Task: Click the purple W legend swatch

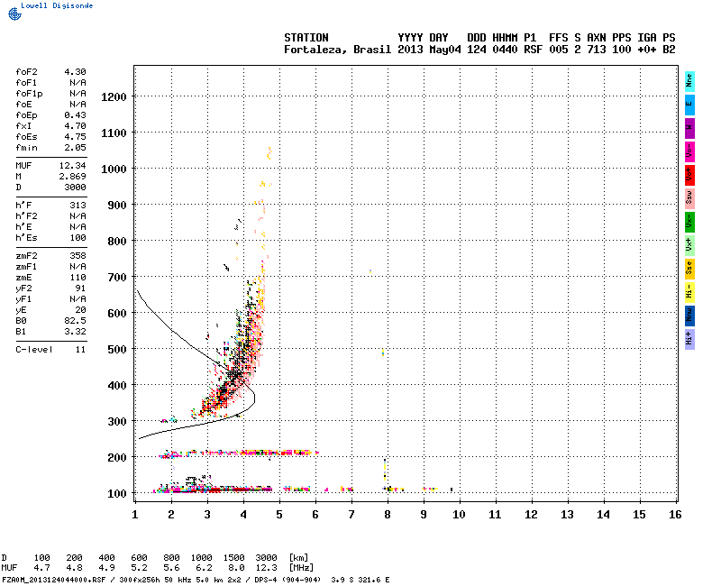Action: 689,128
